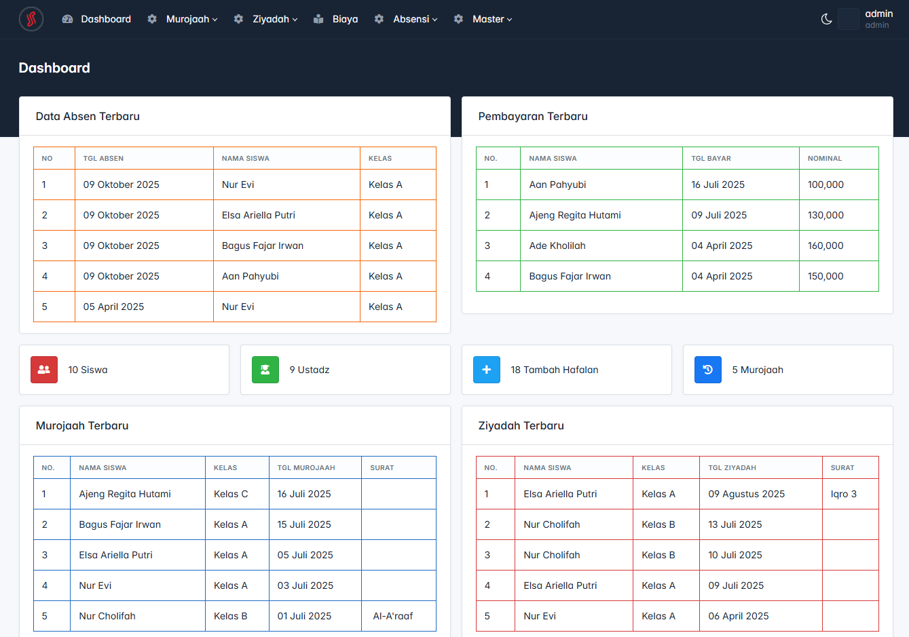Click the blue Murojaah history icon

(708, 370)
